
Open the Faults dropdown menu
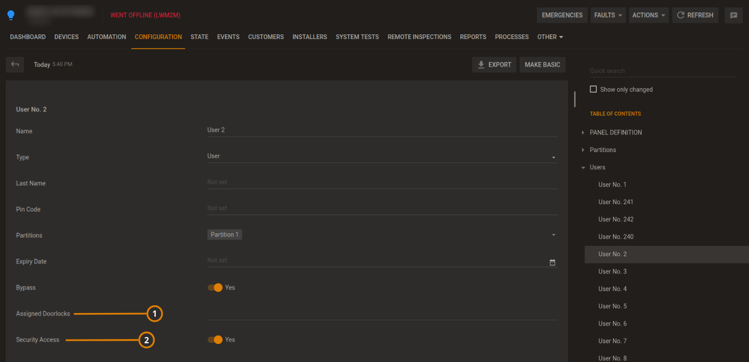coord(608,15)
